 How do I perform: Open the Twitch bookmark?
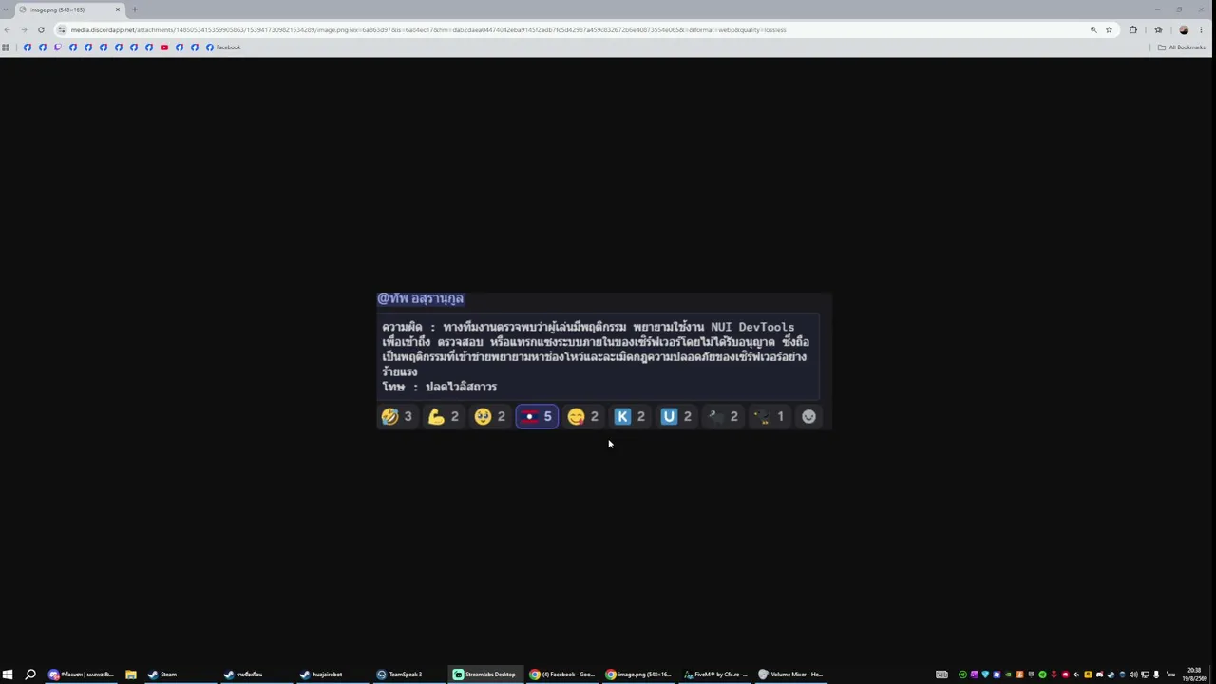(58, 47)
